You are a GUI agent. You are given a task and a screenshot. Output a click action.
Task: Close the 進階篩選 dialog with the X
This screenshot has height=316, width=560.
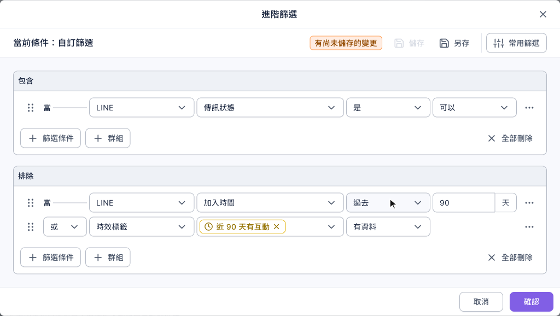pos(543,14)
